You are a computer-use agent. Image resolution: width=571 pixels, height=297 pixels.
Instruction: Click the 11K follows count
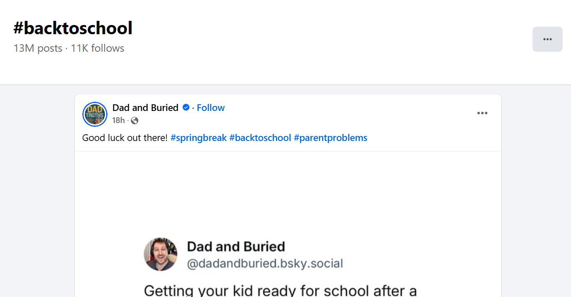[x=97, y=48]
